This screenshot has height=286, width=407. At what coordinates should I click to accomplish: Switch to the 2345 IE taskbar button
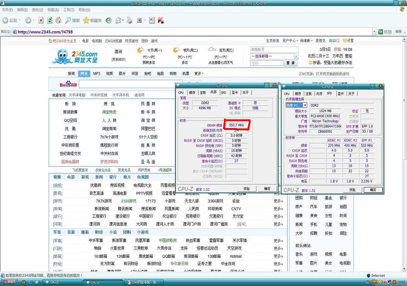pos(143,282)
